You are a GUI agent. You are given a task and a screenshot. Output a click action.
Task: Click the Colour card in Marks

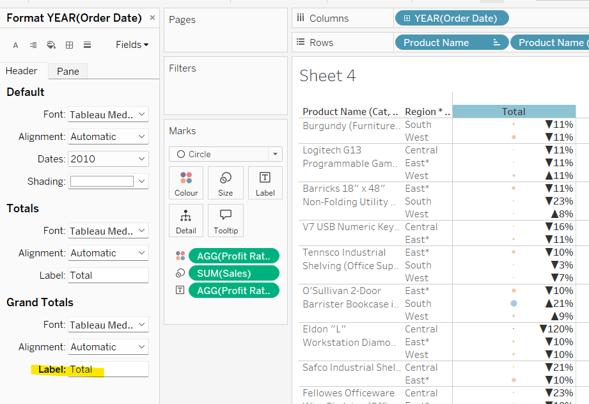(186, 183)
